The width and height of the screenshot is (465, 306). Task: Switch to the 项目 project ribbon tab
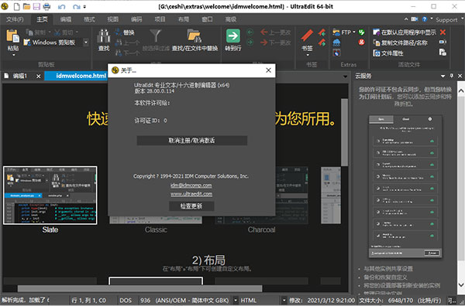pos(160,19)
